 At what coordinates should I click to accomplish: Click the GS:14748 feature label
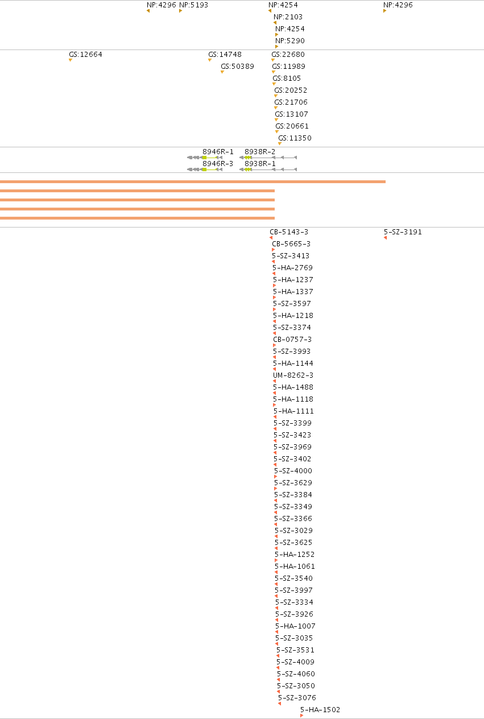click(225, 55)
